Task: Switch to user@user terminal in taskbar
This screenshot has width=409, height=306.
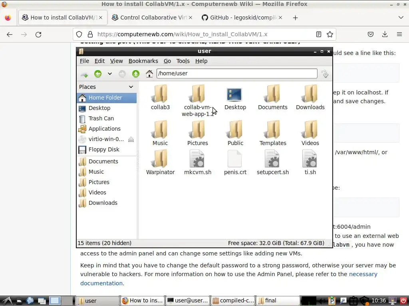Action: point(188,300)
